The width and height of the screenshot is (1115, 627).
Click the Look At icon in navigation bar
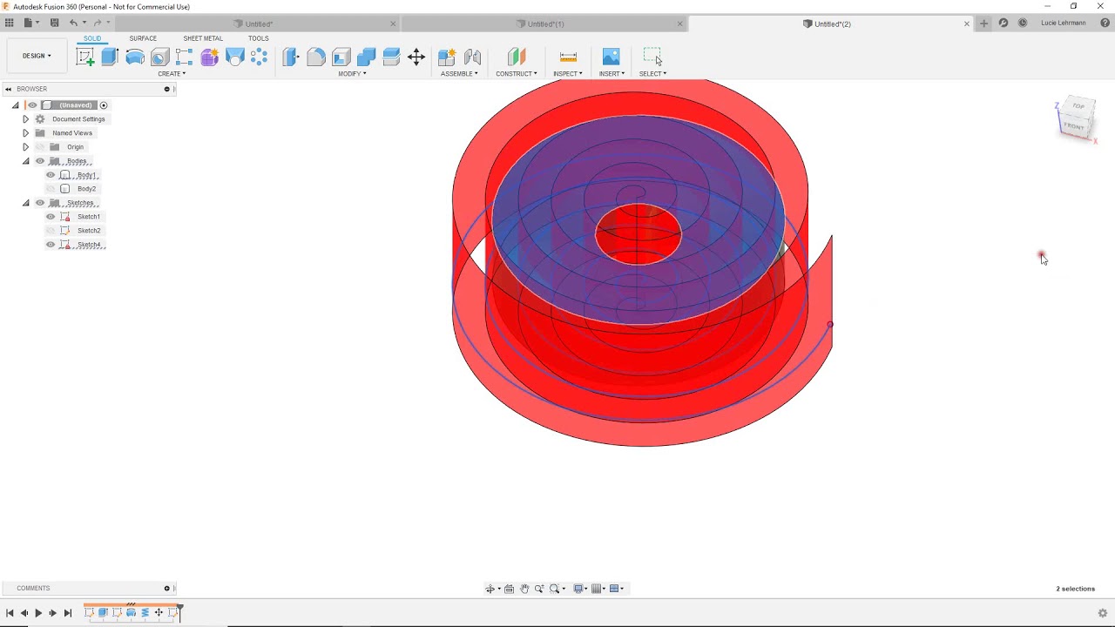point(510,589)
